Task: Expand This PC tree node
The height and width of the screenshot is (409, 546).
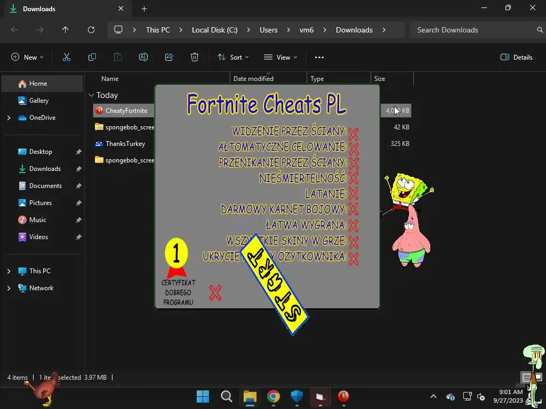Action: pyautogui.click(x=9, y=271)
